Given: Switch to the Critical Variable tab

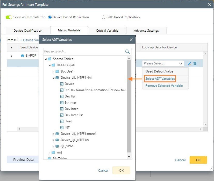Looking at the screenshot, I should click(107, 31).
